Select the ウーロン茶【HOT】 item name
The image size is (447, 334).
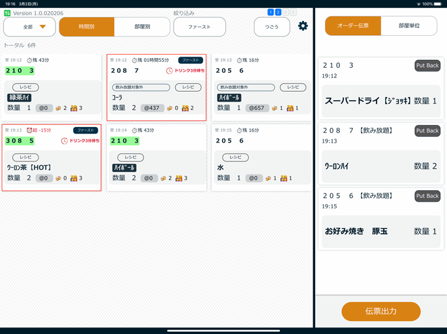pos(29,167)
